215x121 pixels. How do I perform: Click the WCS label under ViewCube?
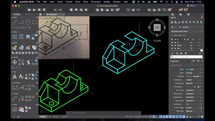point(157,41)
